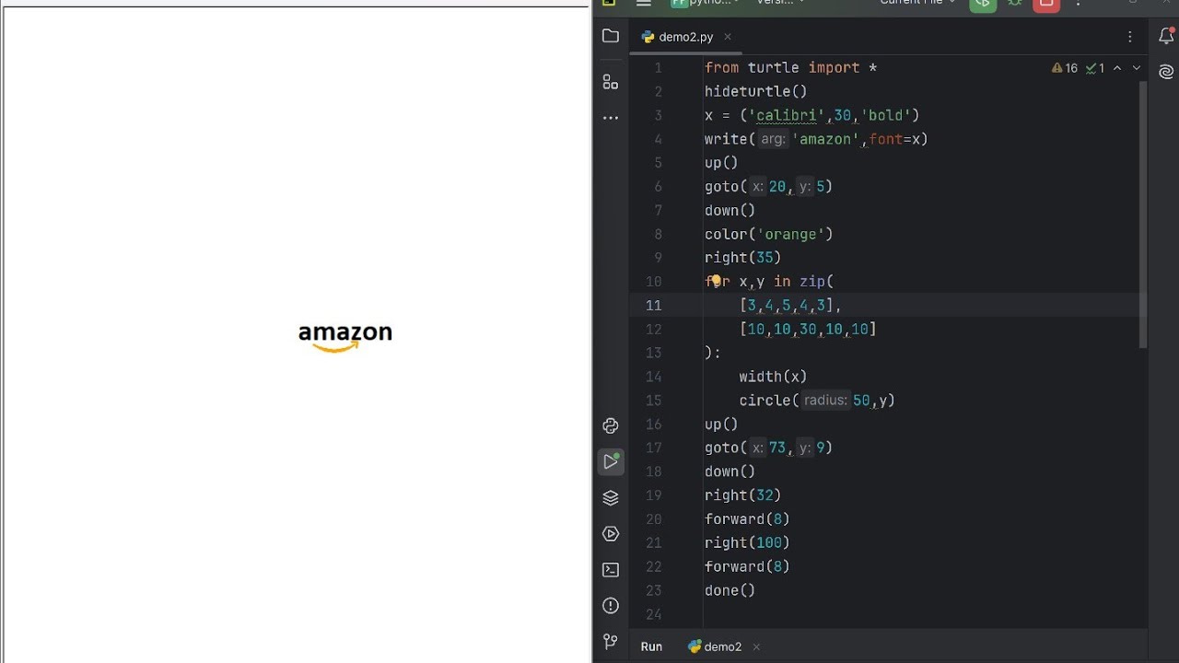Open the Python Packages tool window

610,498
